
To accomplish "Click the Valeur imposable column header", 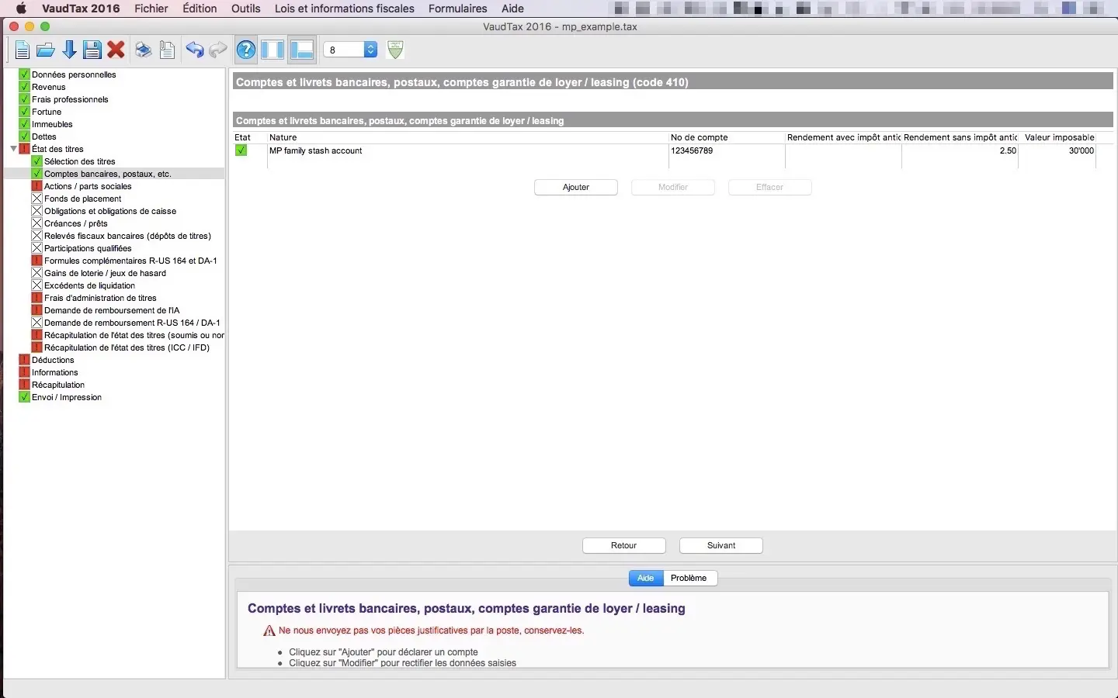I will point(1059,137).
